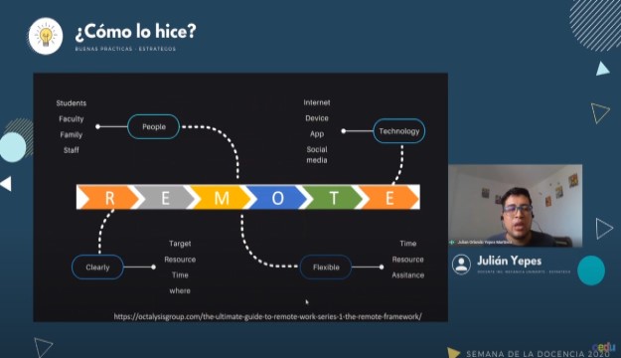The height and width of the screenshot is (358, 621).
Task: Click the user avatar icon beside Julián Yepes
Action: pos(461,265)
